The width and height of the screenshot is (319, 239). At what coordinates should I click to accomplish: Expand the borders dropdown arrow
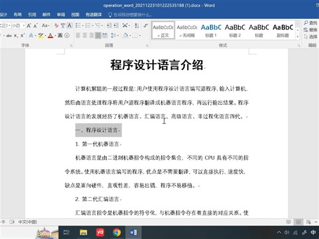click(x=140, y=36)
